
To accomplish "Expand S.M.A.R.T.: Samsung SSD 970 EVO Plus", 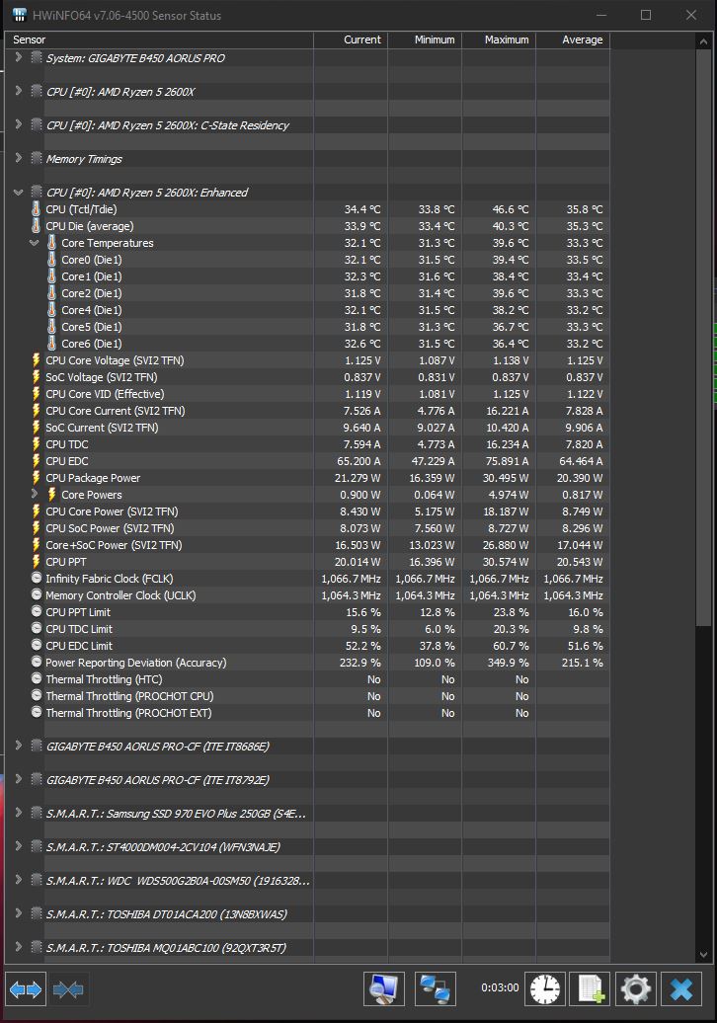I will click(x=18, y=813).
